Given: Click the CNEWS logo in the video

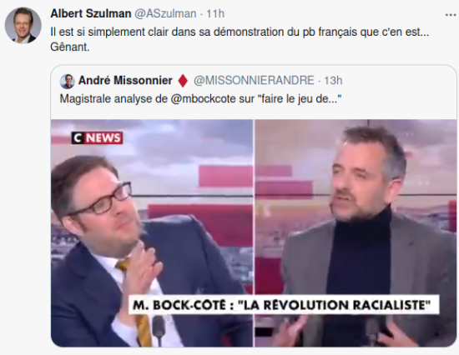Looking at the screenshot, I should point(97,137).
